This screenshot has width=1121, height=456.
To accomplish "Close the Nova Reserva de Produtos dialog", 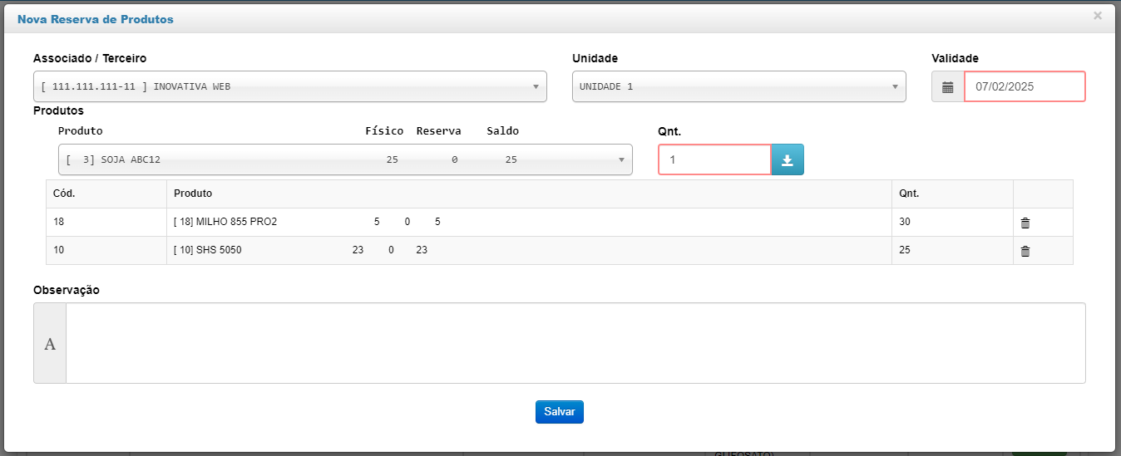I will click(x=1098, y=16).
